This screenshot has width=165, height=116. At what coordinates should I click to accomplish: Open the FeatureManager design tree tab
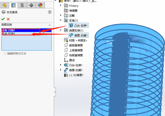point(4,5)
